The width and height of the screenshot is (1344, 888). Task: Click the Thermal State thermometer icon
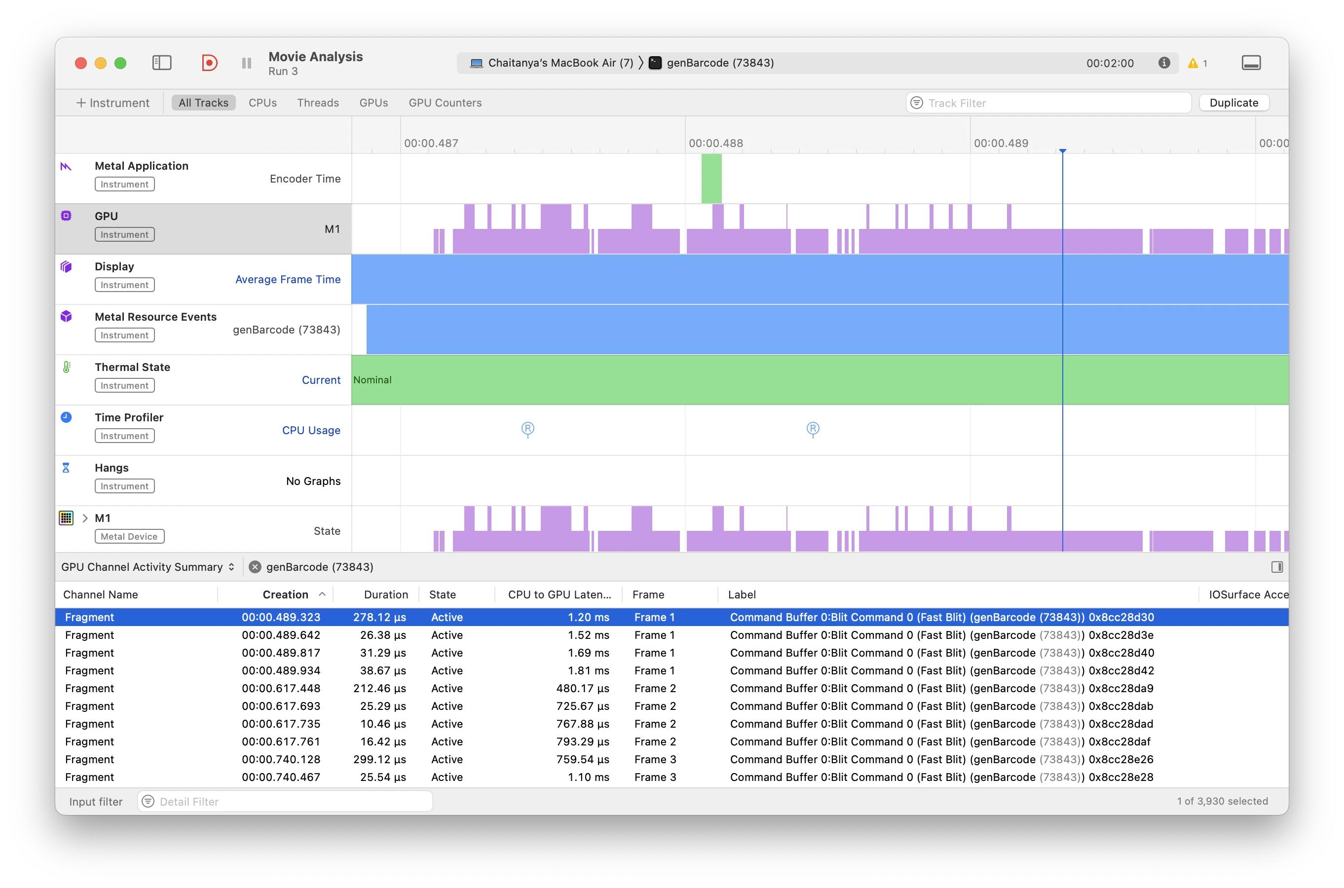pyautogui.click(x=66, y=367)
